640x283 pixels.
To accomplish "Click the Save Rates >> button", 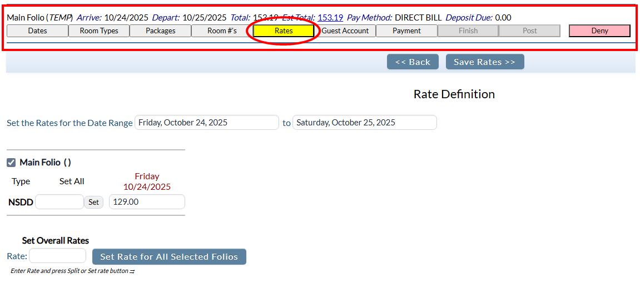I will tap(484, 62).
